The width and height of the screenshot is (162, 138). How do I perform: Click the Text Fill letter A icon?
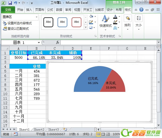pos(115,17)
